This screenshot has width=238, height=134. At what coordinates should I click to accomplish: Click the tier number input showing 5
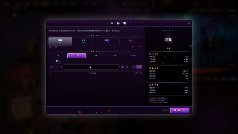[x=91, y=67]
